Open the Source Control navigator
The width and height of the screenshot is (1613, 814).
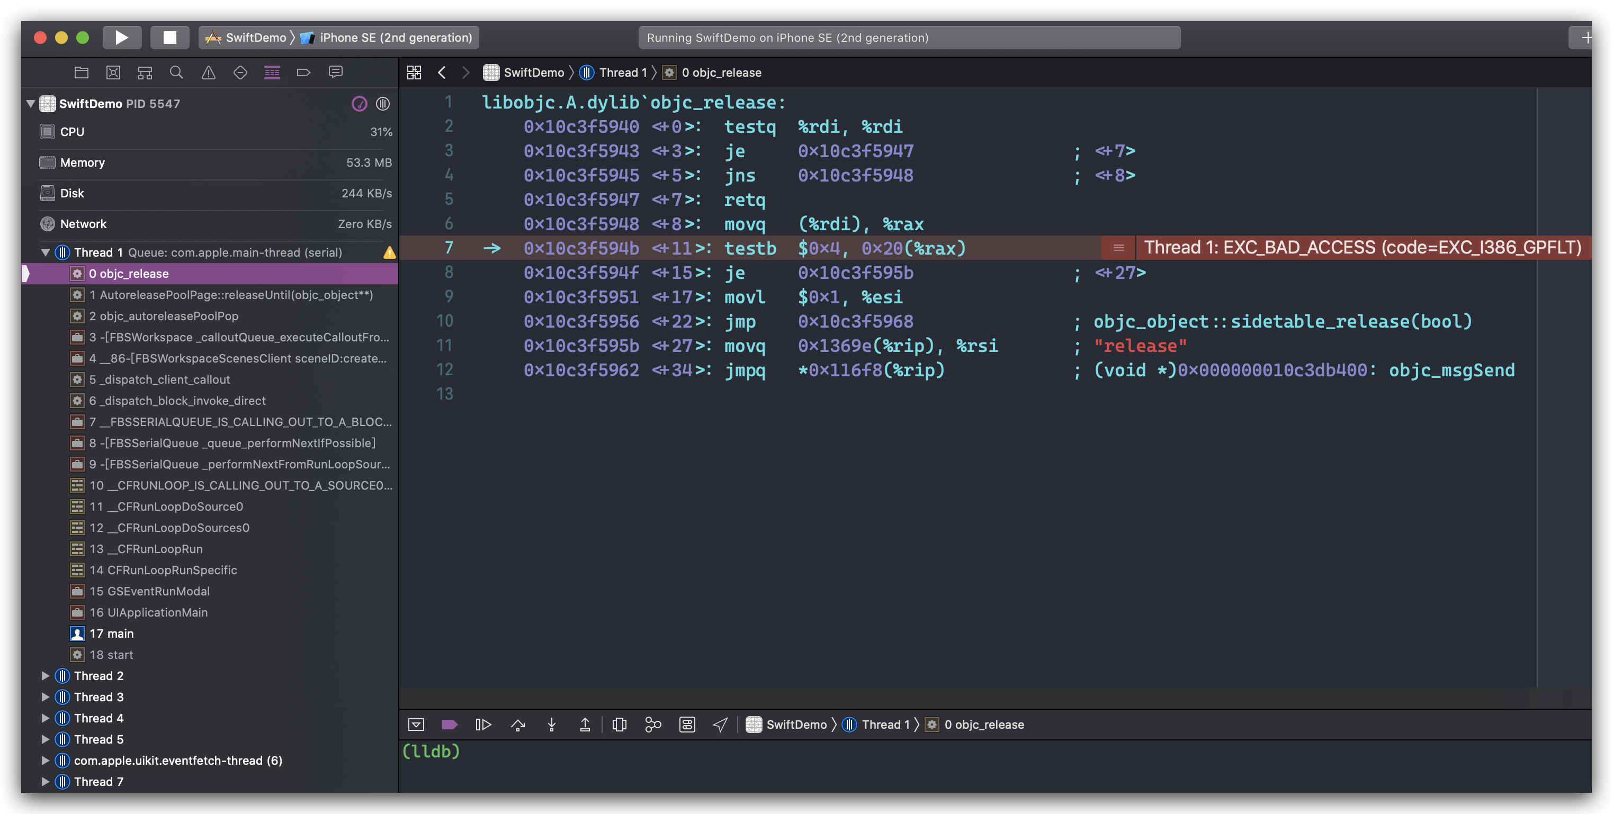(113, 73)
